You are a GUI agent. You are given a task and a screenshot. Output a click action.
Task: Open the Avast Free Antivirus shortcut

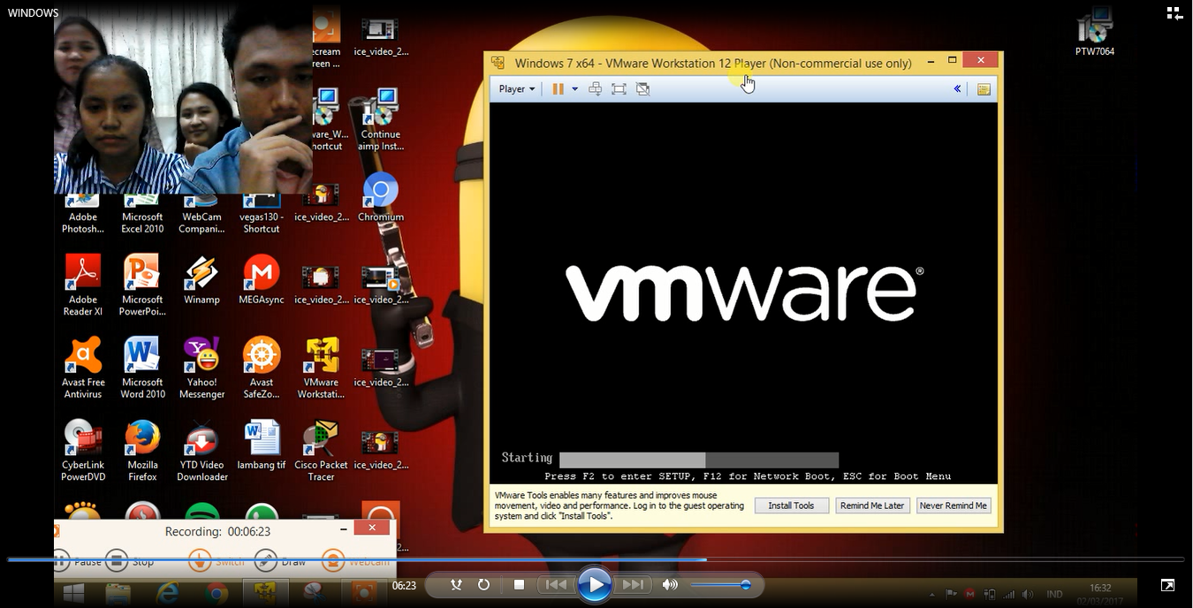(83, 368)
